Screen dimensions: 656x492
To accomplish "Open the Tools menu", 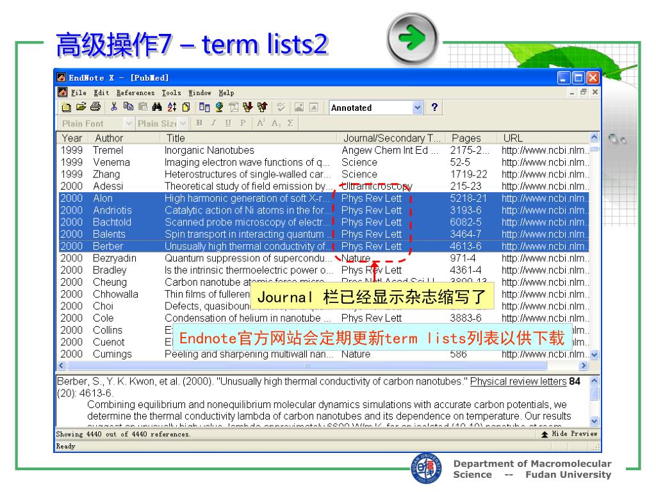I will point(172,93).
